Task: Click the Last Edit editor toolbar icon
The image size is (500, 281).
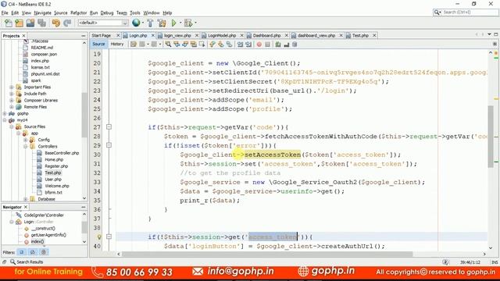Action: click(x=134, y=44)
